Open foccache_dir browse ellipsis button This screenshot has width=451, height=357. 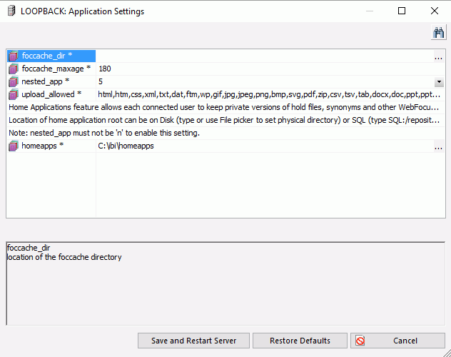(438, 56)
